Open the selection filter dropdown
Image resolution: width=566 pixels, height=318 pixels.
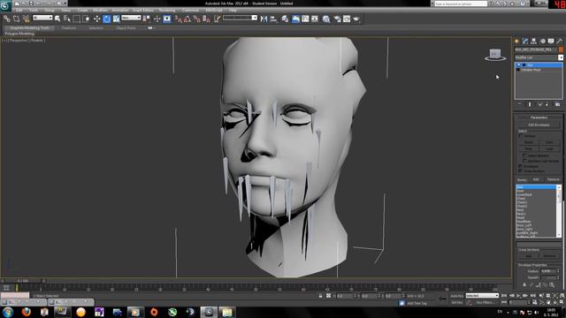(42, 18)
